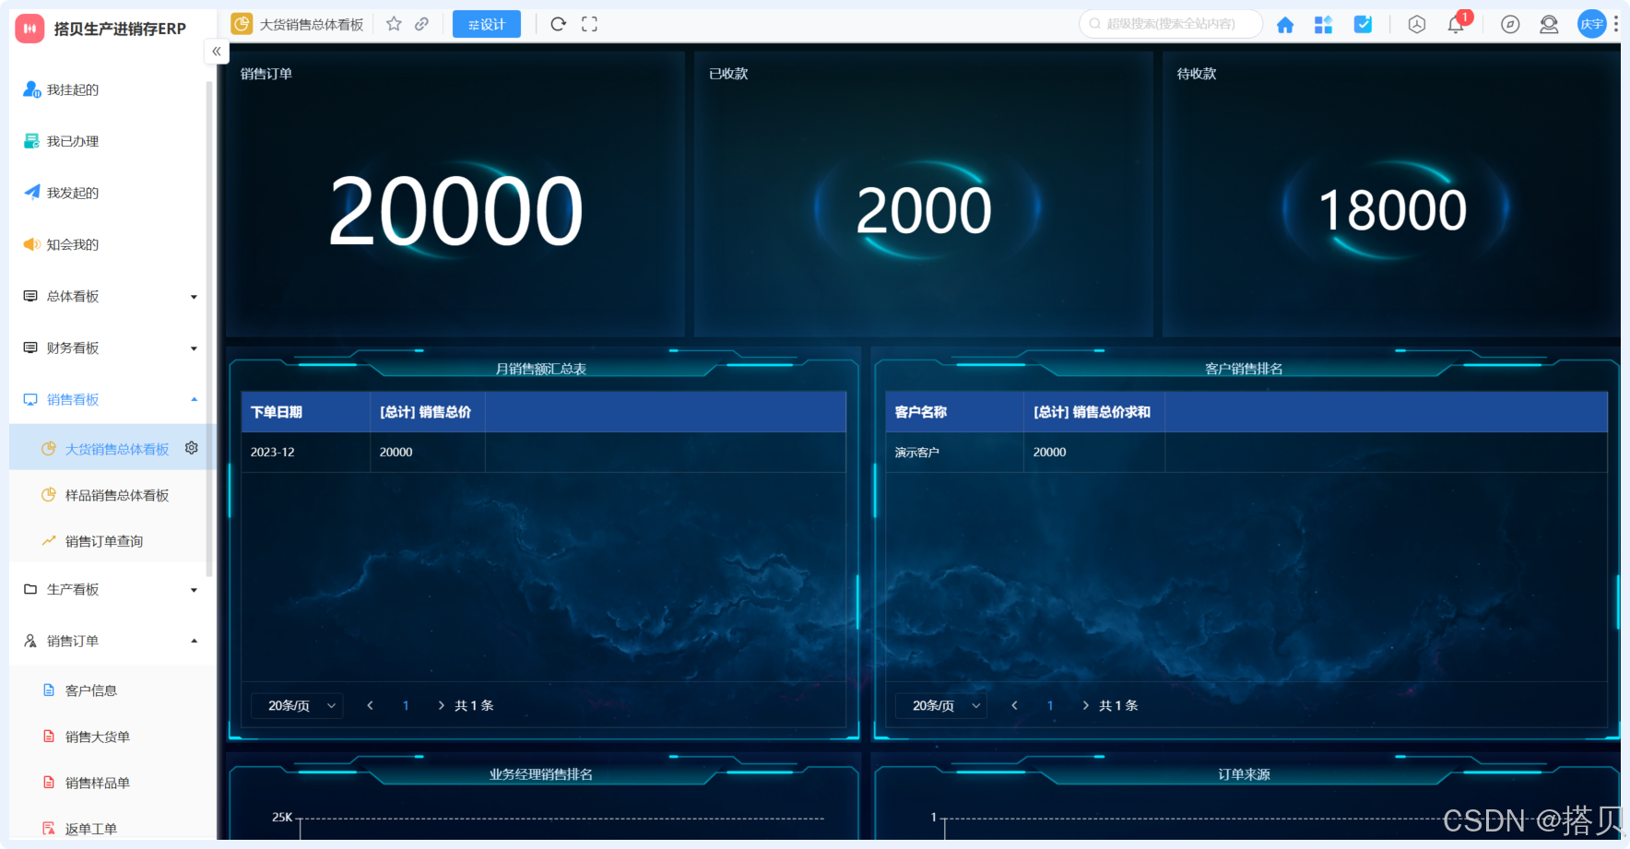Screen dimensions: 1630x849
Task: Click the 销售订单 20000 card
Action: pyautogui.click(x=455, y=194)
